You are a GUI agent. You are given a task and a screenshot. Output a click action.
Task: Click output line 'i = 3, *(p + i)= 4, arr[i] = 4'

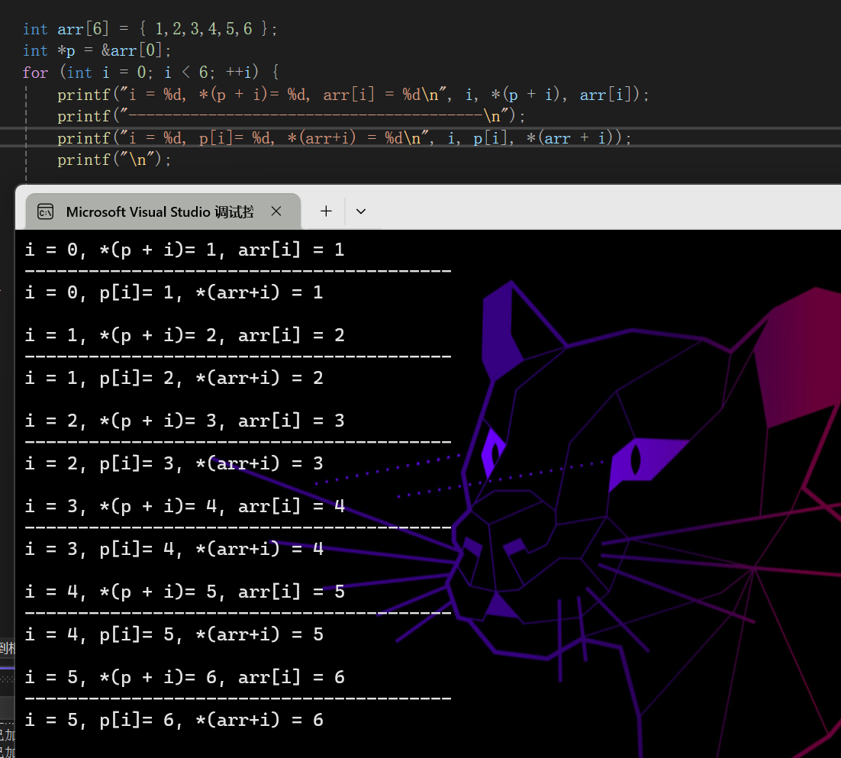185,506
